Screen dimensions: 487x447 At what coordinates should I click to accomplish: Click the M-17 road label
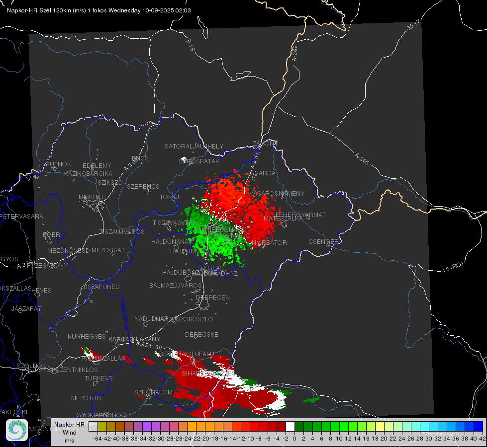413,25
